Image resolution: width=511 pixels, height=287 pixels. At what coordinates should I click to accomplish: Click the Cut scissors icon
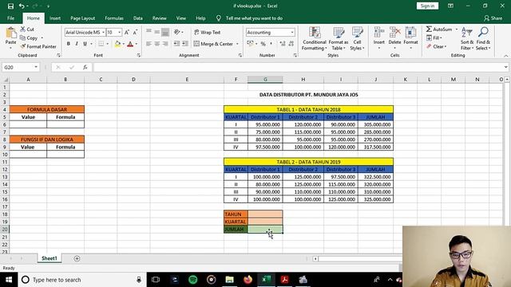[x=23, y=29]
